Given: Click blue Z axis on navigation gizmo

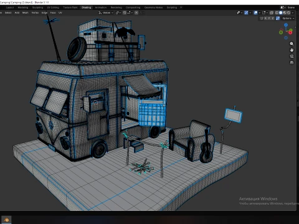Looking at the screenshot, I should click(x=286, y=25).
